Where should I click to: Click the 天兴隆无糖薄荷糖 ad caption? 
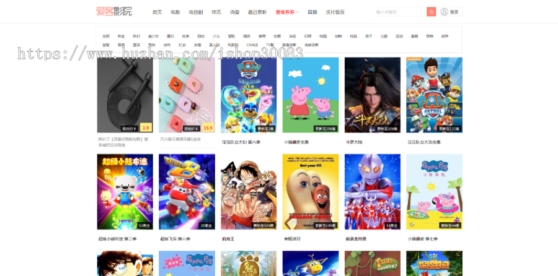(x=180, y=139)
